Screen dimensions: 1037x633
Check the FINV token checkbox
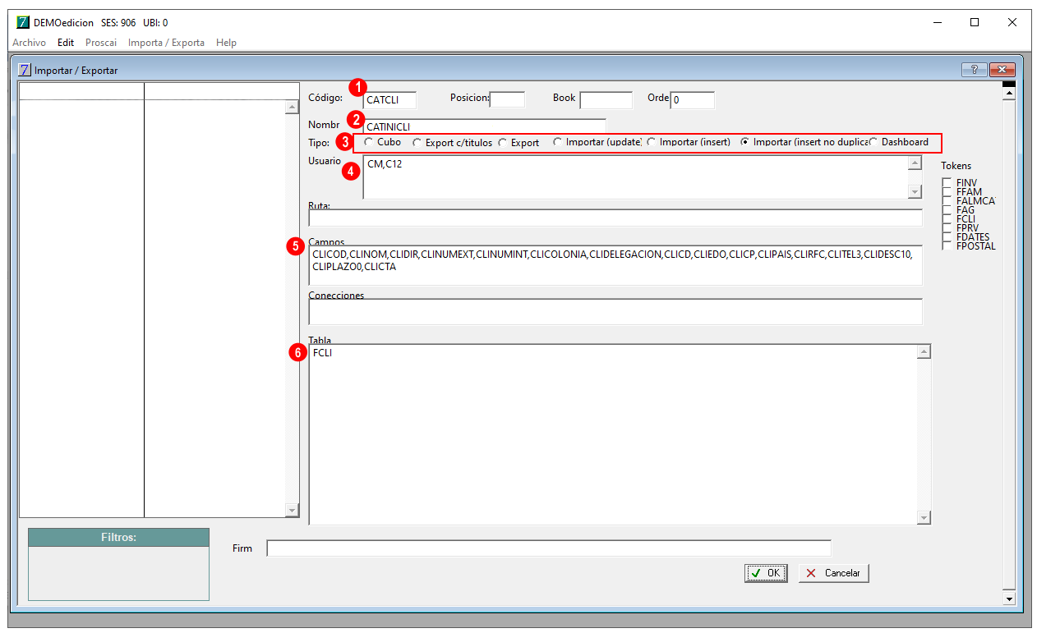click(x=948, y=182)
